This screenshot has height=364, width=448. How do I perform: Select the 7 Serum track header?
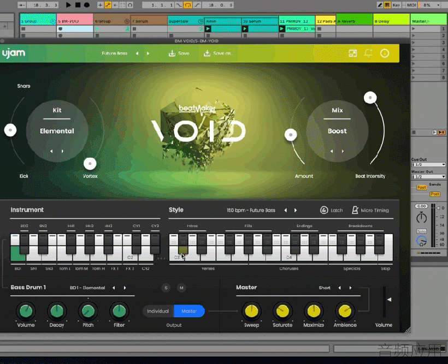149,21
